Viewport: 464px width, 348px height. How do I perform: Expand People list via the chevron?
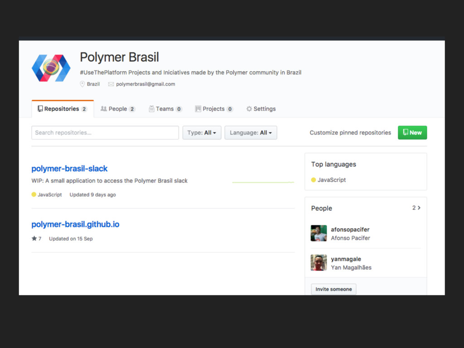[419, 208]
